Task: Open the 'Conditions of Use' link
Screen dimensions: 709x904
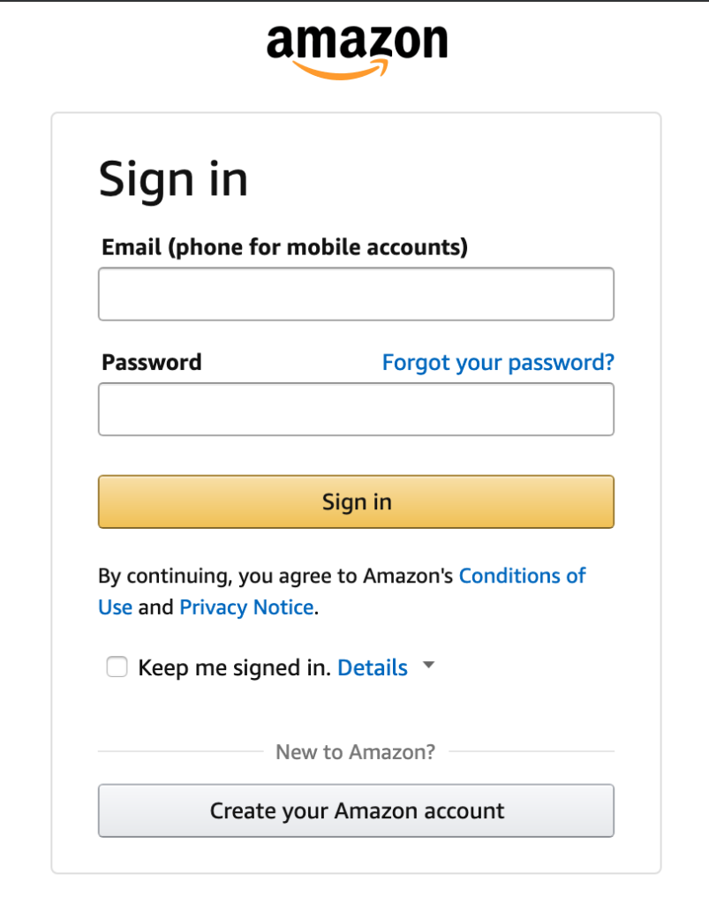Action: (522, 576)
